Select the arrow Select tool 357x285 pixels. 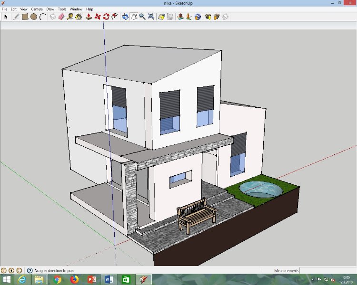click(6, 17)
